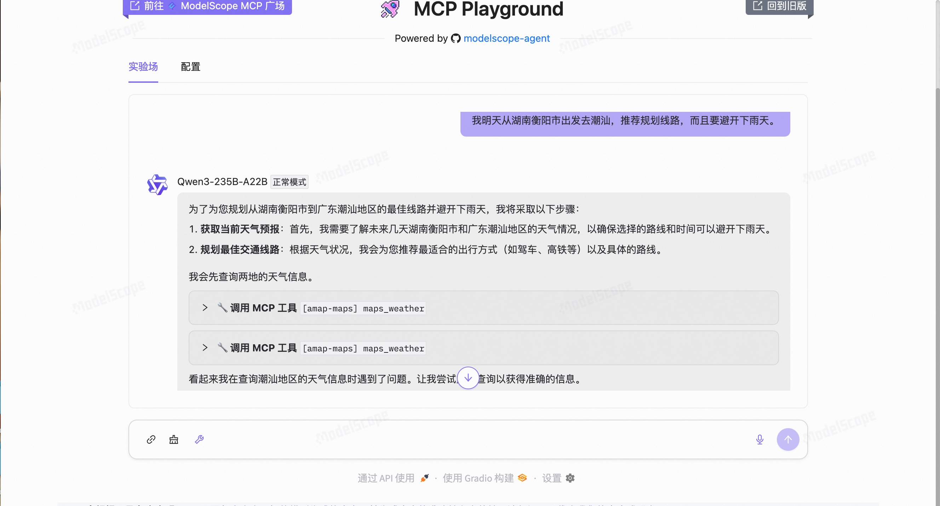The width and height of the screenshot is (940, 506).
Task: Click the MCP Playground title
Action: [x=488, y=9]
